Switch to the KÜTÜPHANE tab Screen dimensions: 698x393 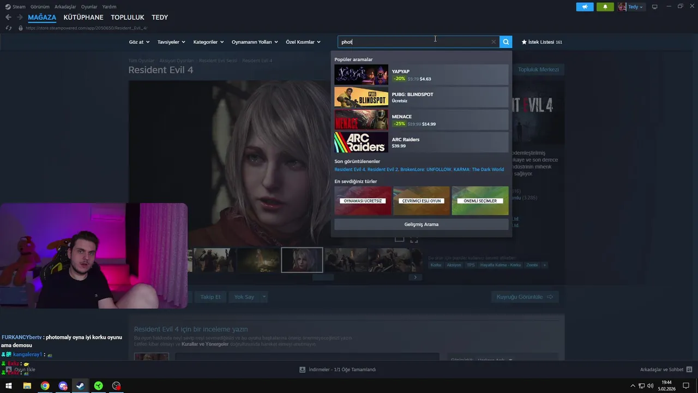(83, 17)
